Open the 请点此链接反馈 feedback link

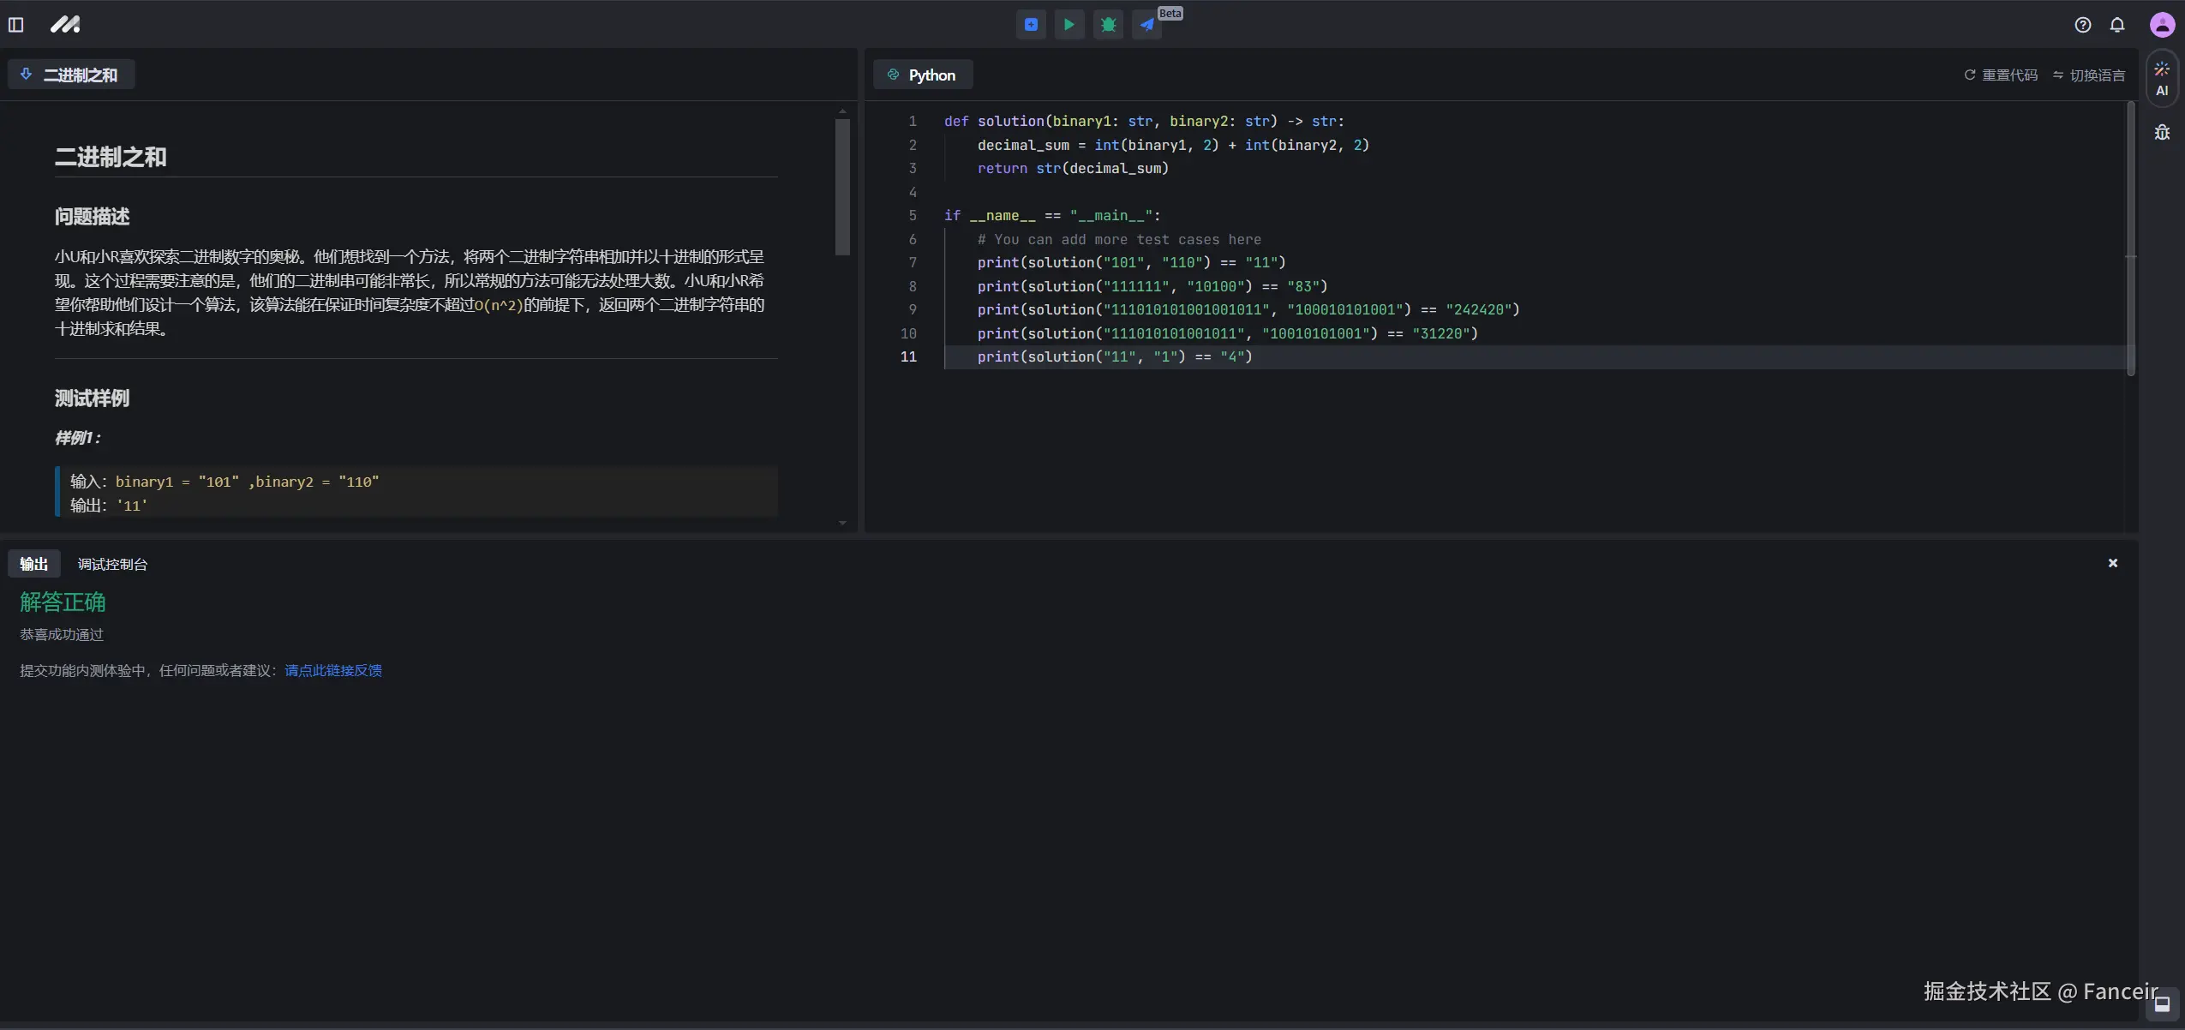(x=333, y=670)
